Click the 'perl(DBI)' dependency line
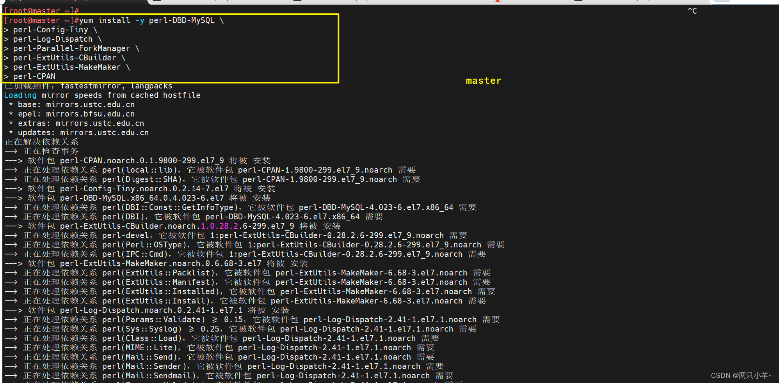Image resolution: width=779 pixels, height=383 pixels. coord(194,217)
